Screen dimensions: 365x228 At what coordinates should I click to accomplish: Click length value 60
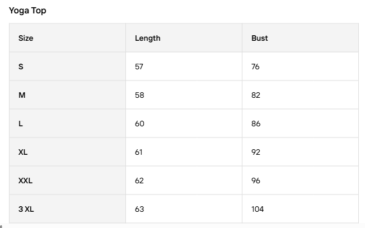(139, 124)
